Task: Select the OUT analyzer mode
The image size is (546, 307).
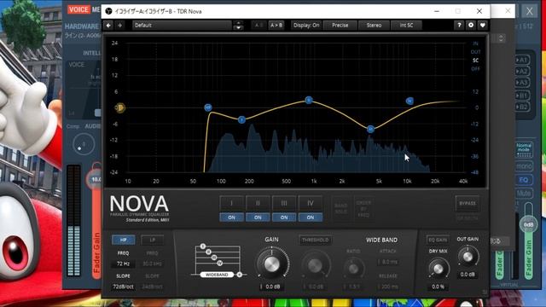Action: point(476,52)
